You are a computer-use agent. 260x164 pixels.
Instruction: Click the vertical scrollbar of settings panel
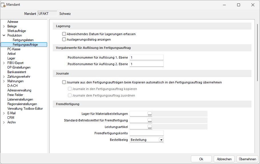pyautogui.click(x=257, y=86)
